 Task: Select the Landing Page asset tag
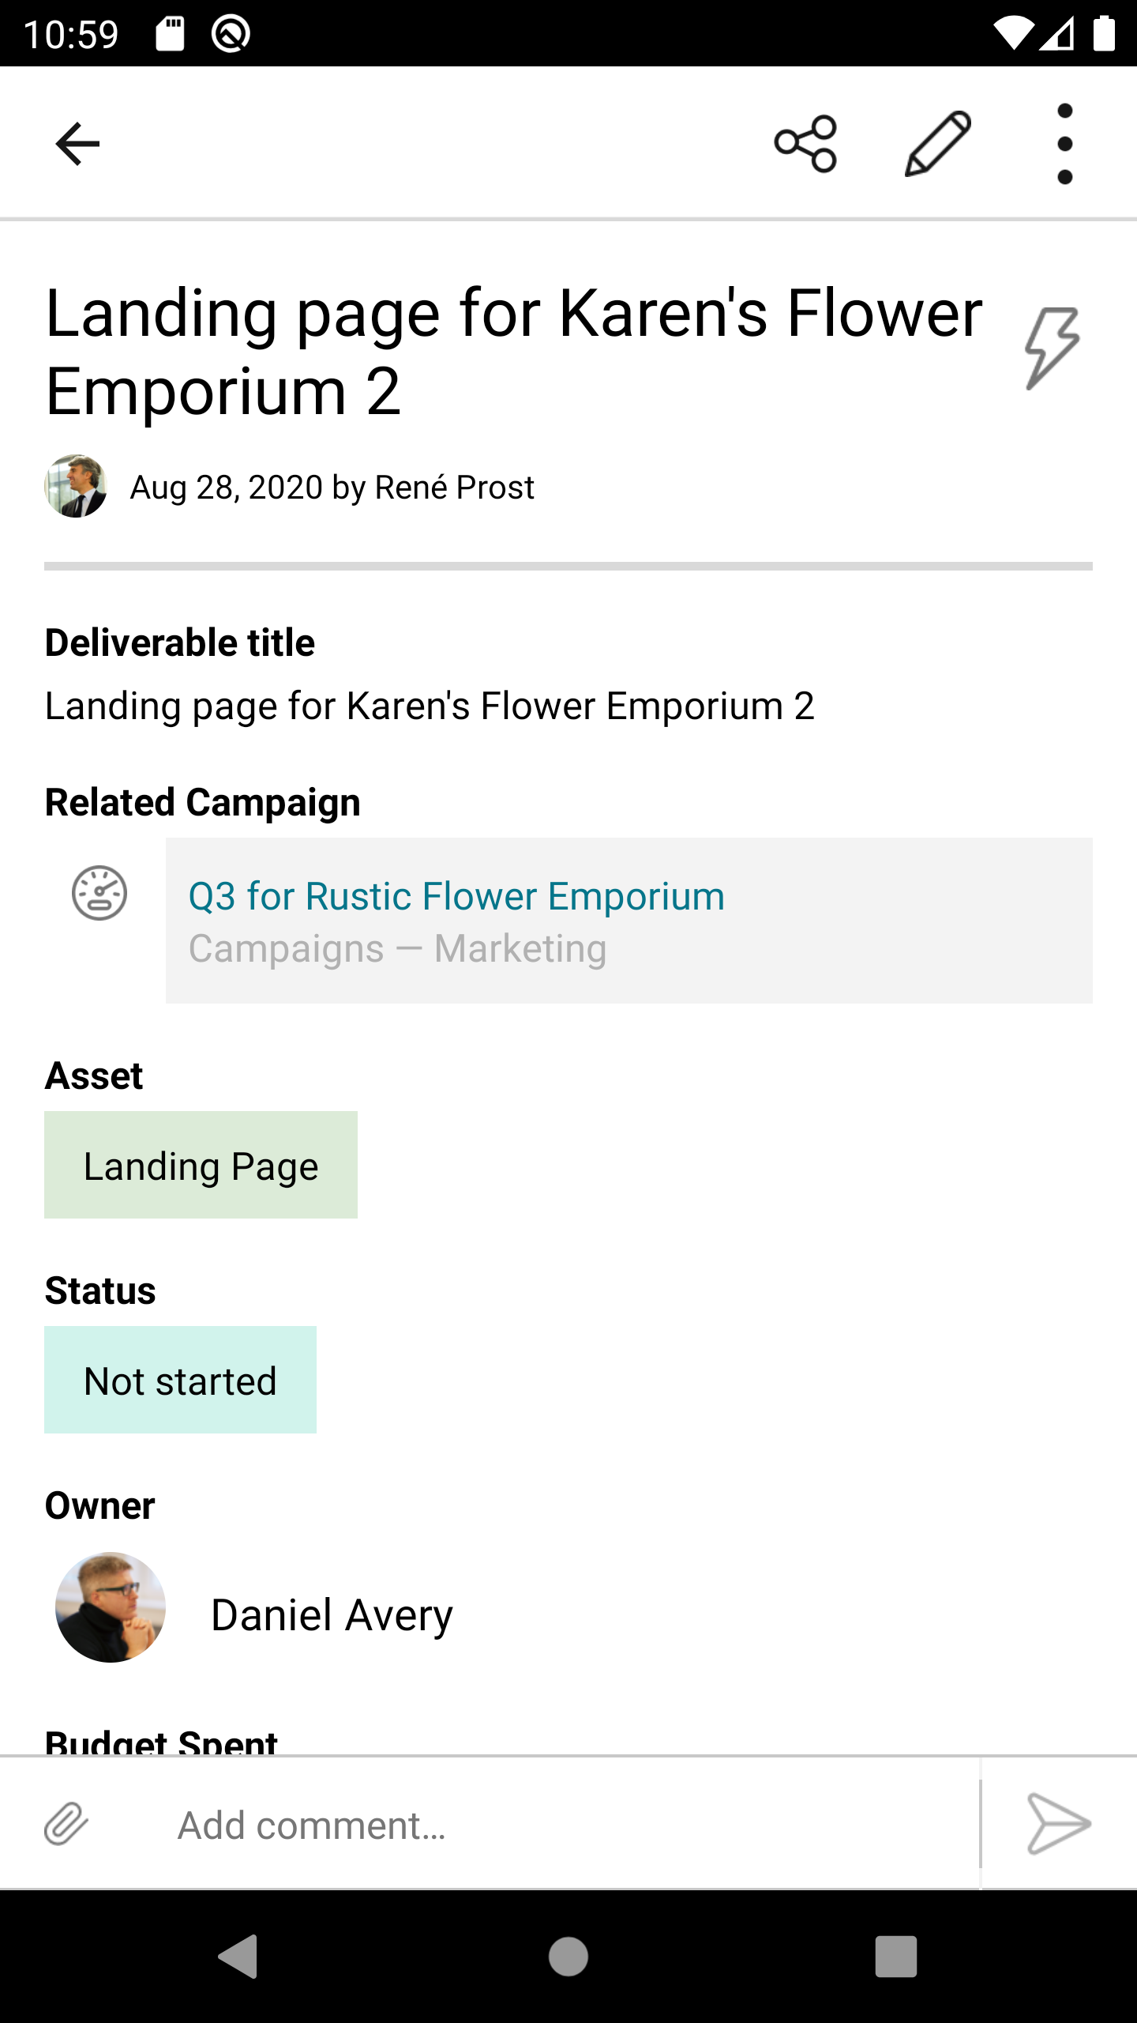coord(201,1166)
